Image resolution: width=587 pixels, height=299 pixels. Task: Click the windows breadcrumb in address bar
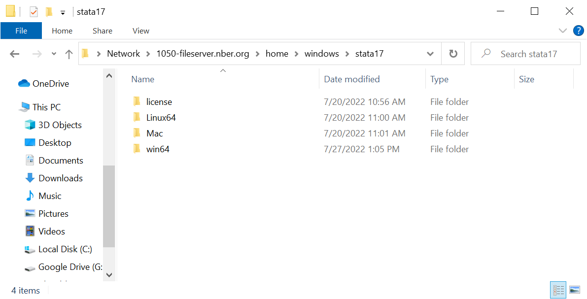[x=321, y=54]
